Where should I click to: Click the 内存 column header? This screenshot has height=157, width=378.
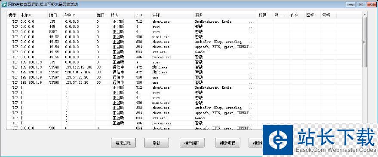(297, 15)
